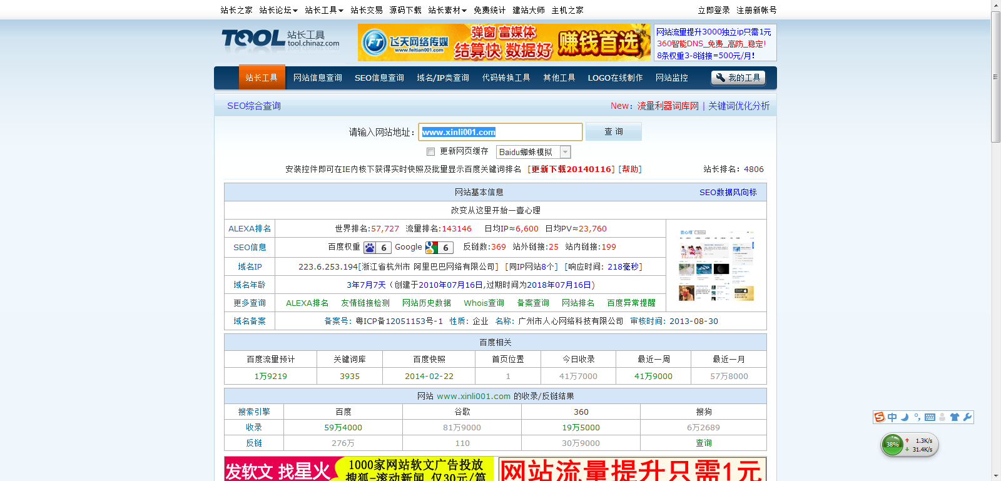Toggle the Chinese/English 中 input mode
Viewport: 1001px width, 481px height.
(892, 417)
